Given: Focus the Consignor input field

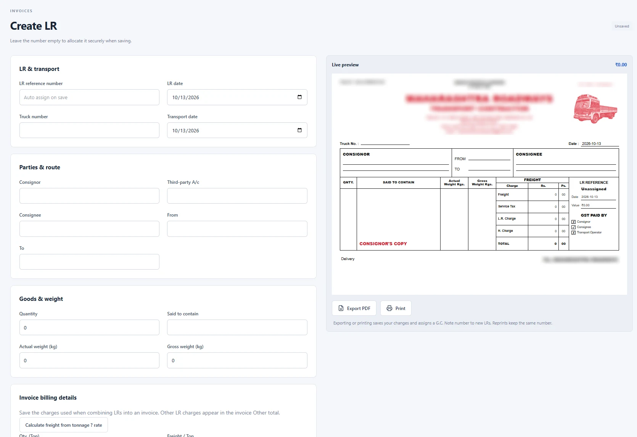Looking at the screenshot, I should [x=89, y=196].
